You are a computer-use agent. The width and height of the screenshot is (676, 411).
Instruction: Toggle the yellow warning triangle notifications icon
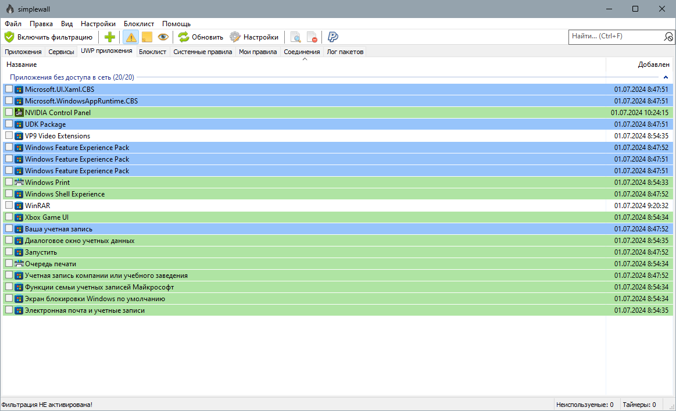coord(131,37)
